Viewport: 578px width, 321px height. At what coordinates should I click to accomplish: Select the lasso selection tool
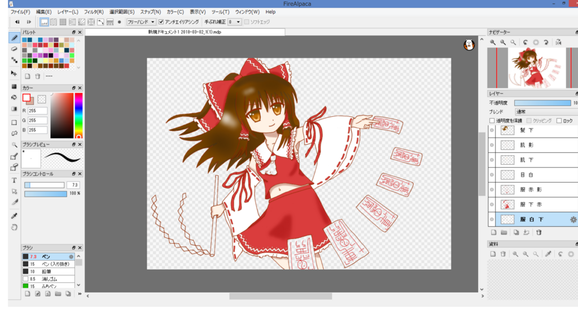click(14, 133)
